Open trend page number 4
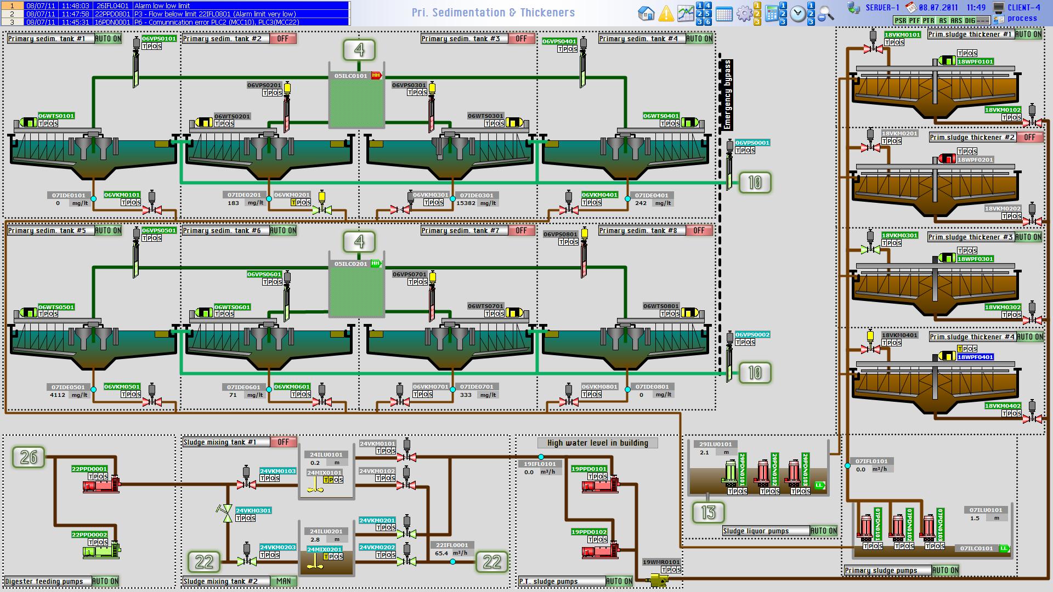Image resolution: width=1053 pixels, height=592 pixels. coord(708,5)
